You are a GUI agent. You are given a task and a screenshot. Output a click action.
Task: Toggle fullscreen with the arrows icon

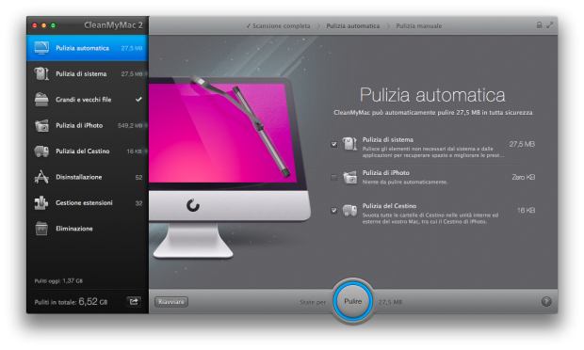click(550, 24)
